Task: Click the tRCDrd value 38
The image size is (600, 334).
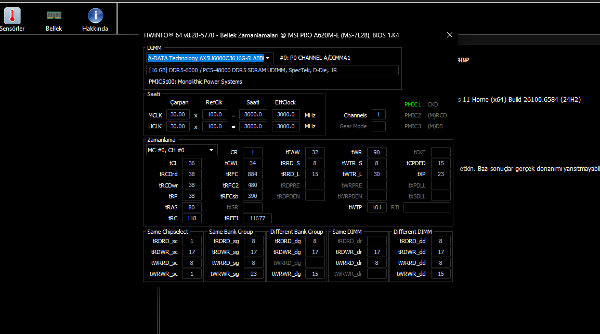Action: pyautogui.click(x=192, y=174)
